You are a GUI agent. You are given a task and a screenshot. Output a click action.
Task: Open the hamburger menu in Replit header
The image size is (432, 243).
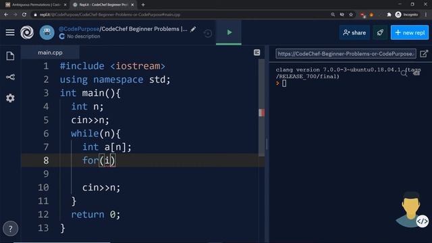point(10,32)
